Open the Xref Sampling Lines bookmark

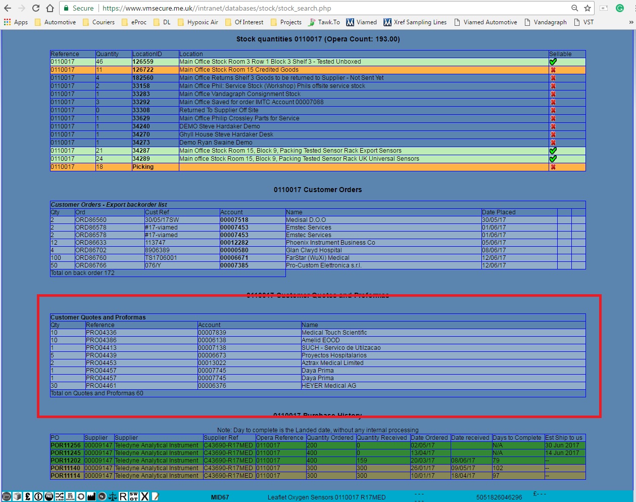coord(415,22)
